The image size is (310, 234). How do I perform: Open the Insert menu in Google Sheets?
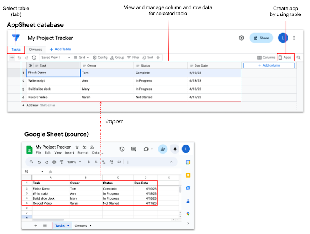pos(69,153)
